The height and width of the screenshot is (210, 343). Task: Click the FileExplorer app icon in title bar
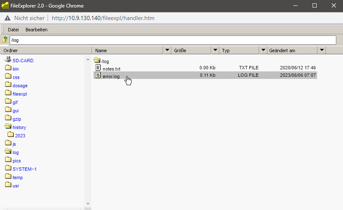[5, 5]
